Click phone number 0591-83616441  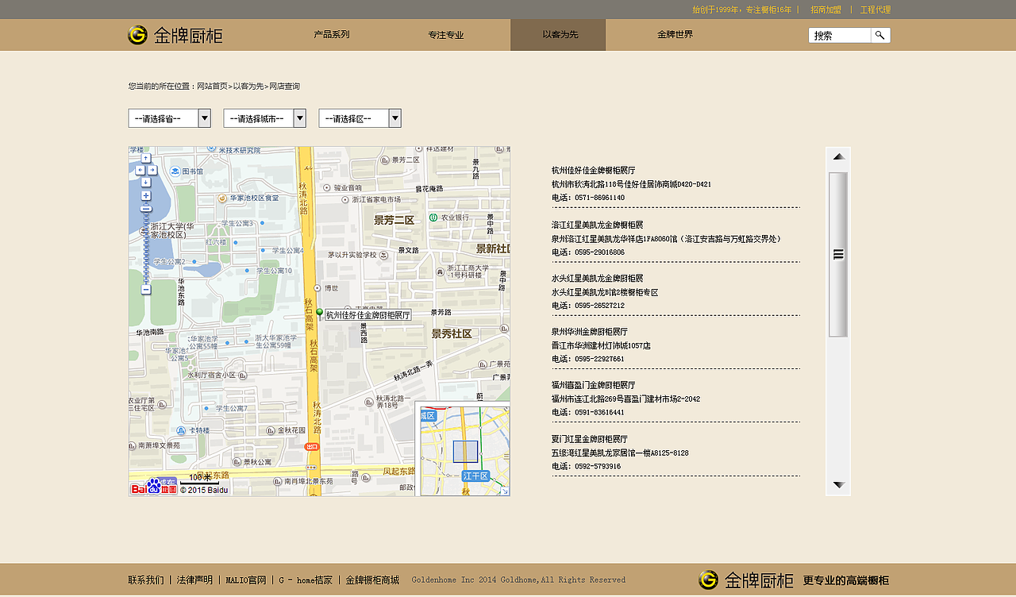[600, 413]
